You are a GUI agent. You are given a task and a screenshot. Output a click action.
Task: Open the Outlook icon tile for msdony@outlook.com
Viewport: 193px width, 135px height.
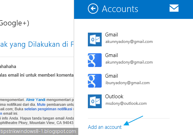click(95, 101)
